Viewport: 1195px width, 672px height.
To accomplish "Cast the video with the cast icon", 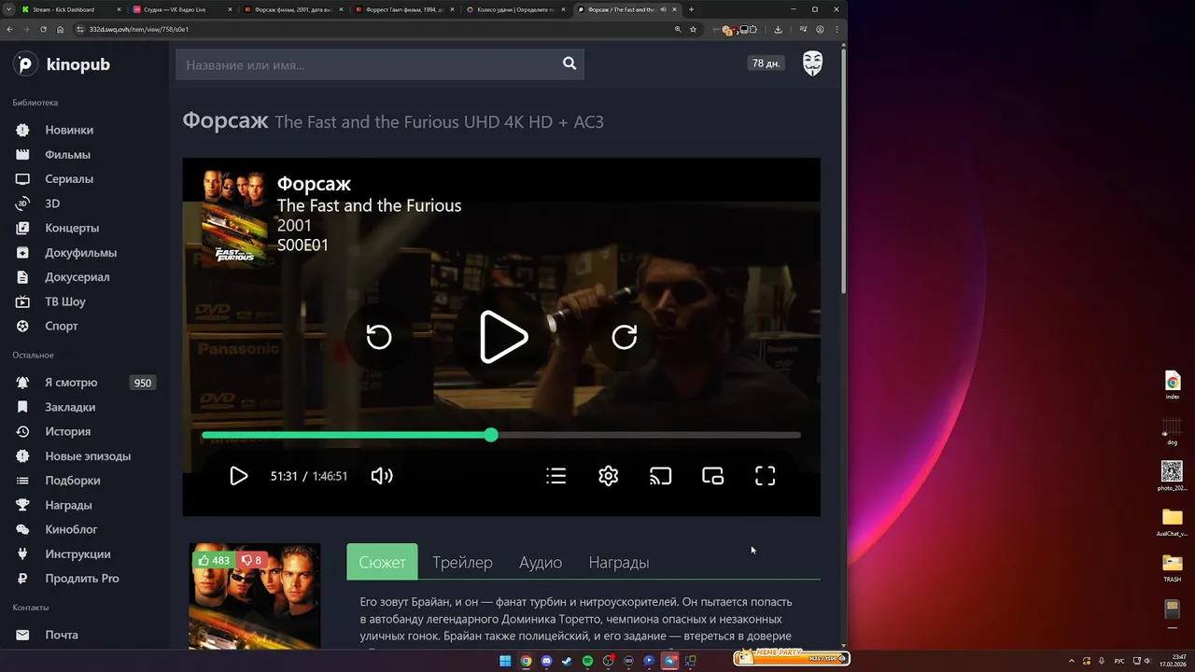I will [661, 476].
